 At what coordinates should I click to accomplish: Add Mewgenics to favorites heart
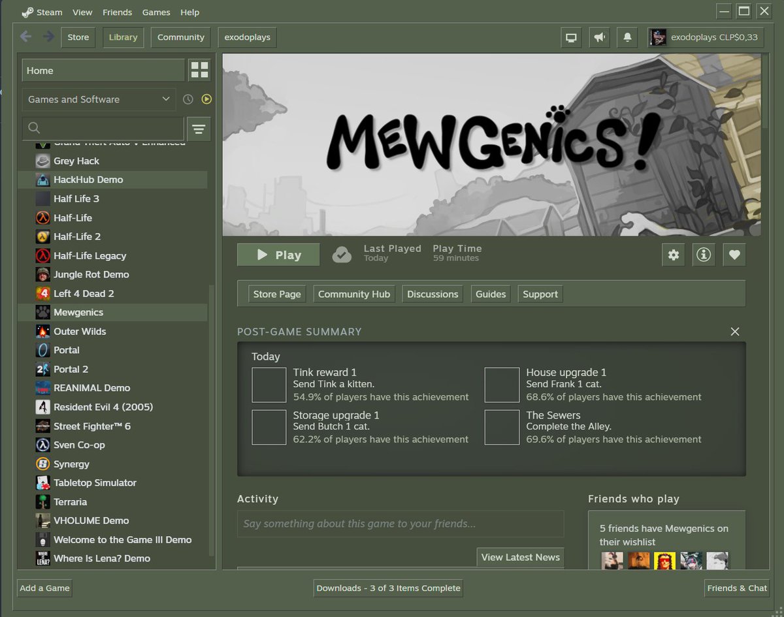click(x=734, y=255)
